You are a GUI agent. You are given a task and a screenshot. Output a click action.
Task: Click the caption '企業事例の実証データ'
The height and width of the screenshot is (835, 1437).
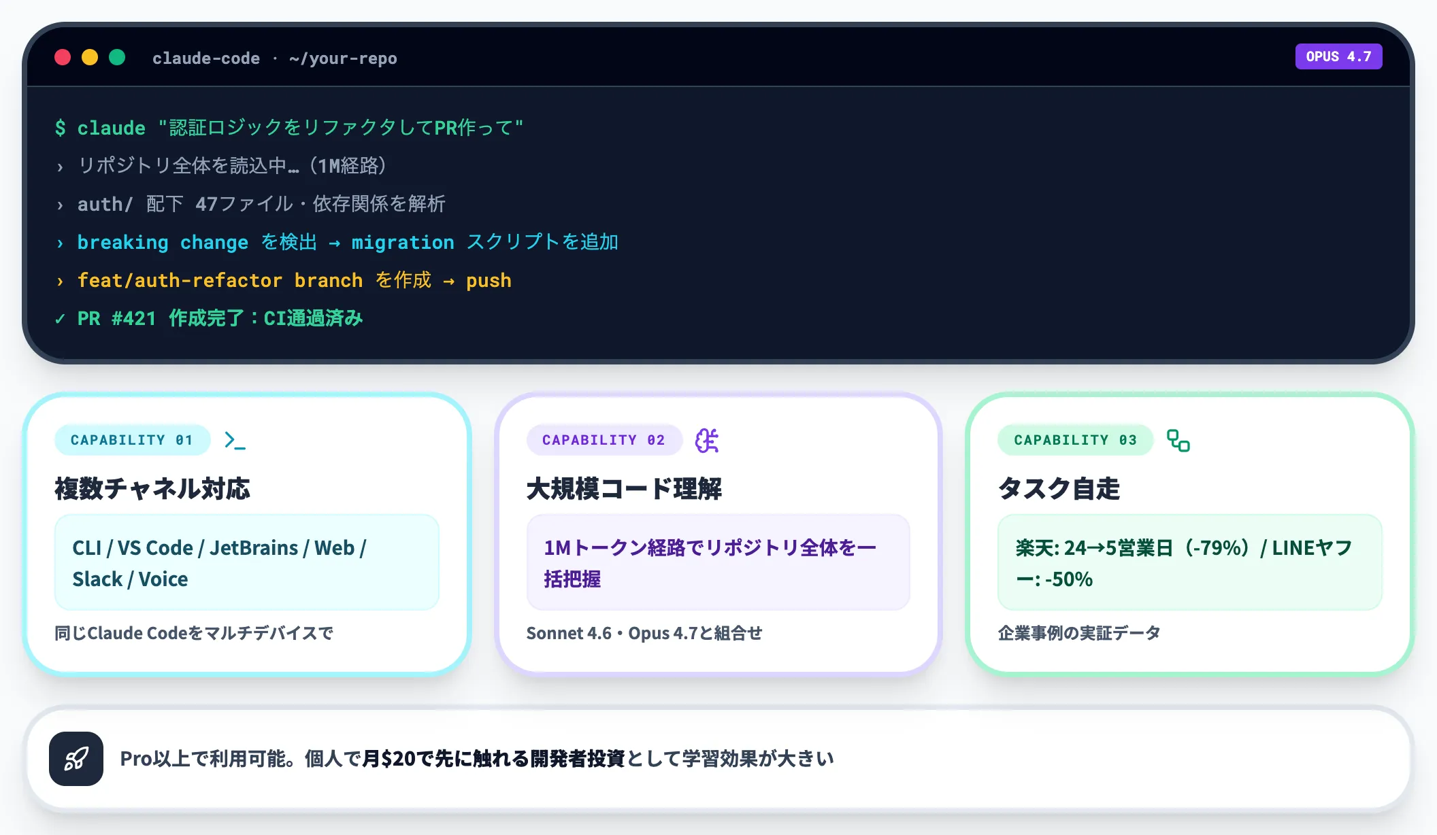[x=1079, y=633]
